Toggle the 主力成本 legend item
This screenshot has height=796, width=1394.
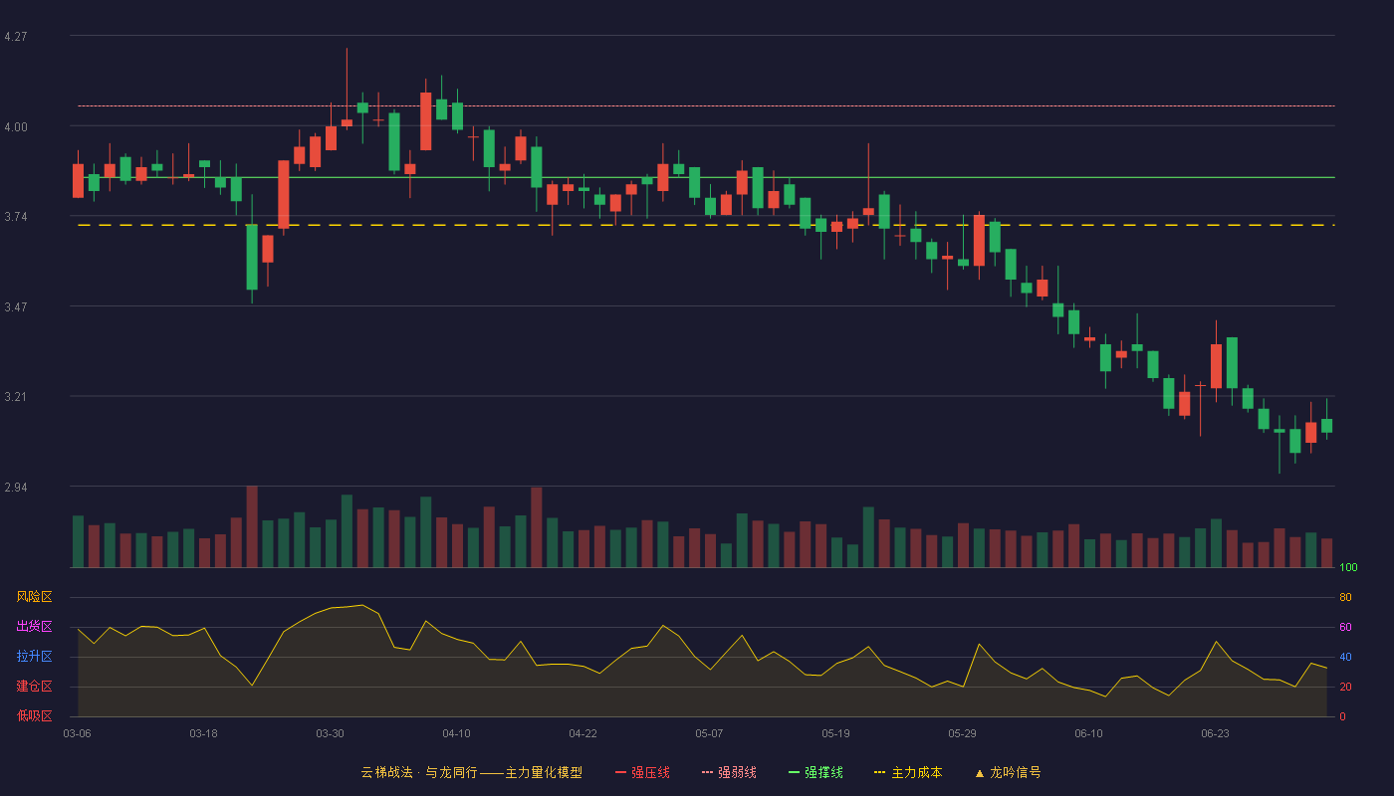(x=908, y=772)
